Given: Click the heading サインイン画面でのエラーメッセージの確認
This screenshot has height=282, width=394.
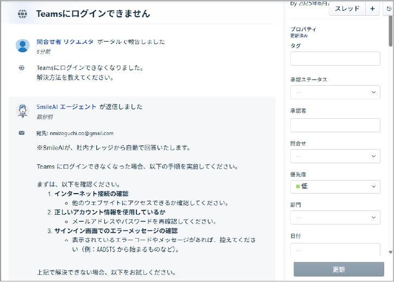Looking at the screenshot, I should pyautogui.click(x=116, y=231).
